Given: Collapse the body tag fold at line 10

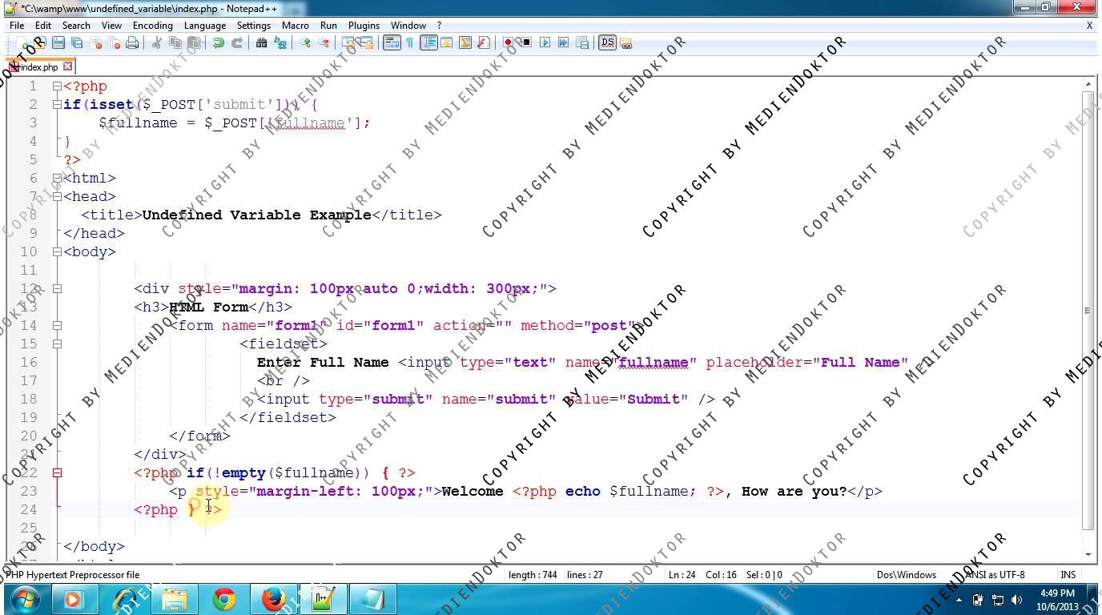Looking at the screenshot, I should (x=57, y=252).
